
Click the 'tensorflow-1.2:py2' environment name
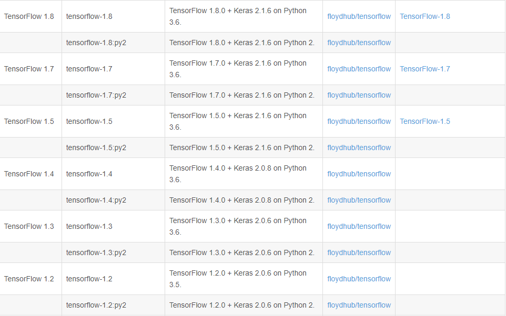point(96,305)
